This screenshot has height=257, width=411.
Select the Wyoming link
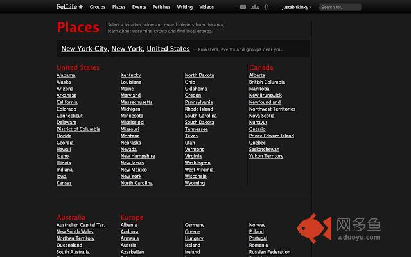[195, 183]
